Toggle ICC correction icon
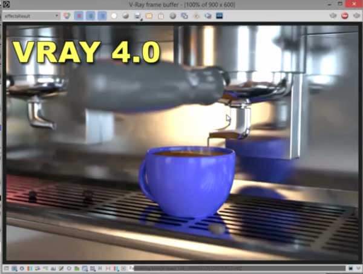Viewport: 363px width, 274px height. (x=93, y=269)
